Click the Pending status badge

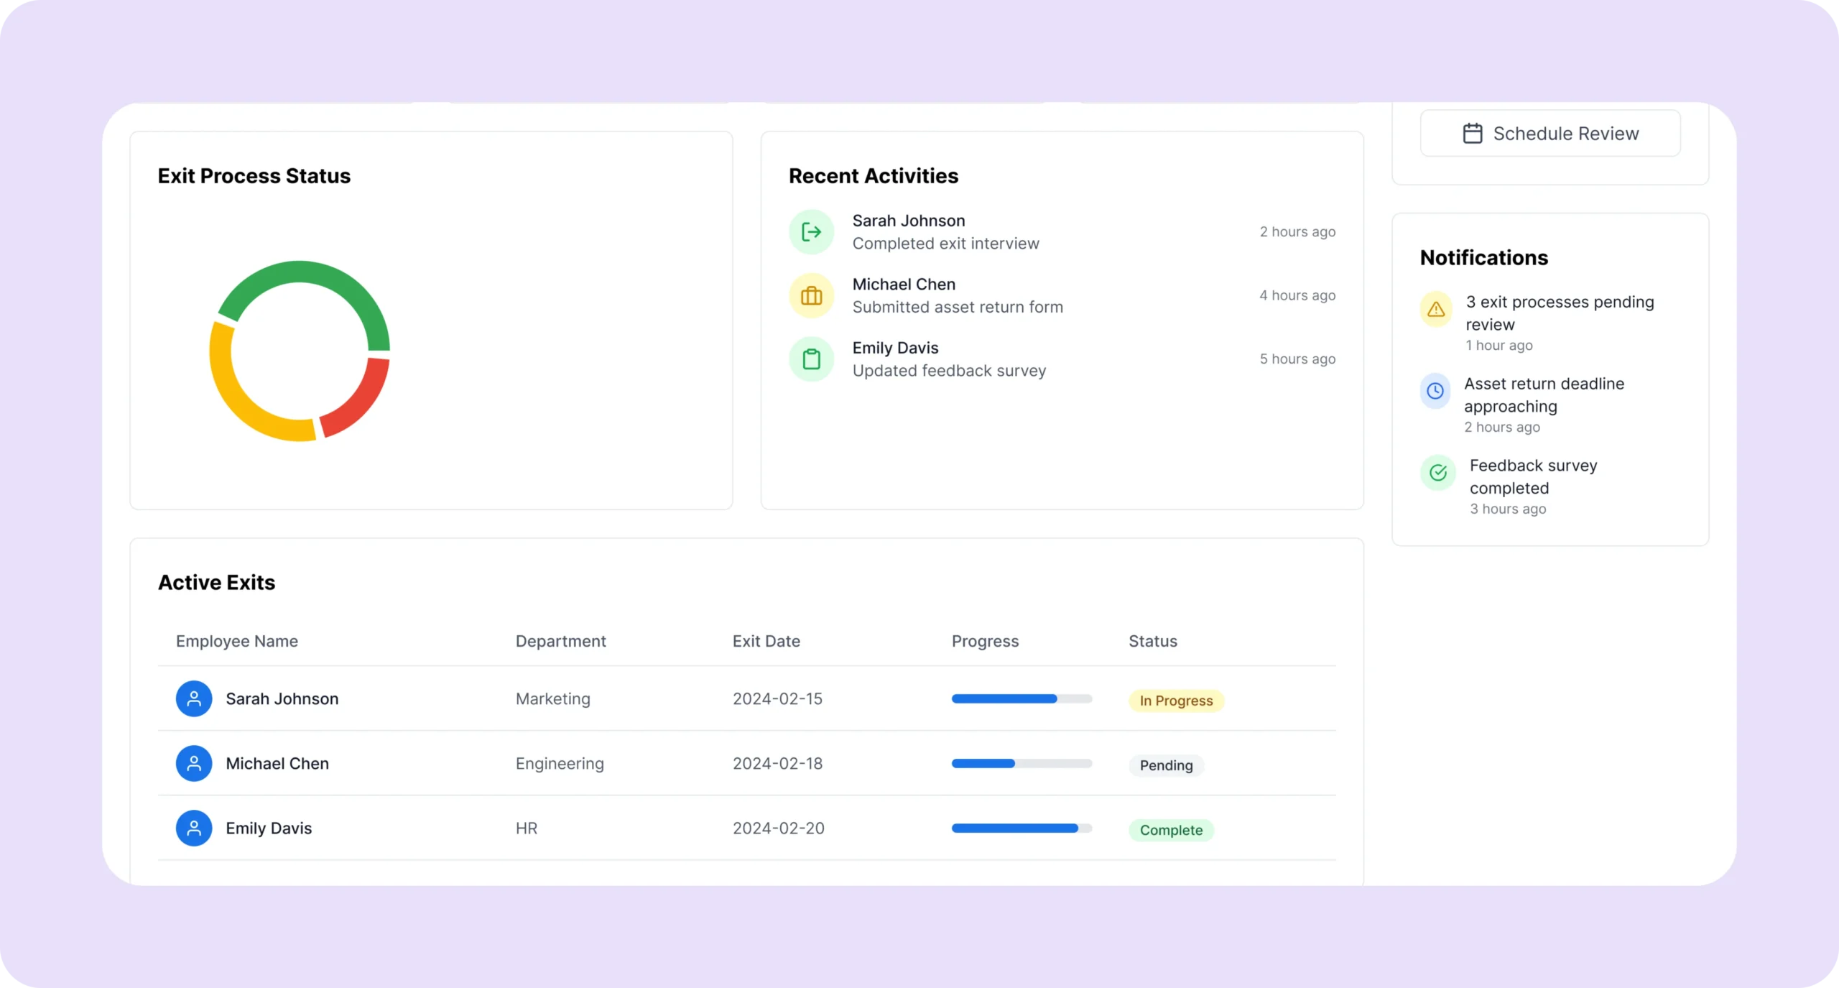pyautogui.click(x=1165, y=765)
